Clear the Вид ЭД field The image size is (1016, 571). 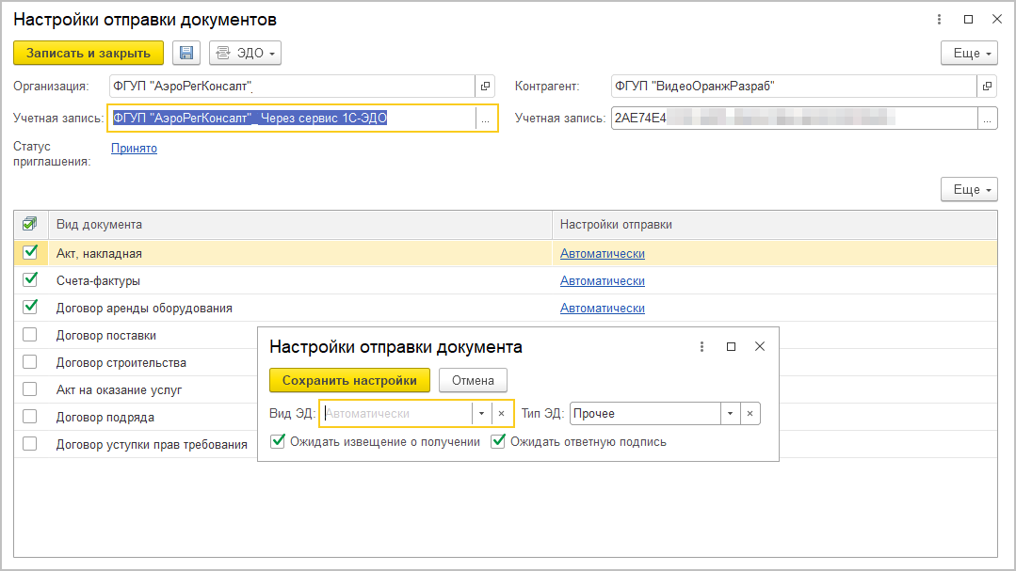(502, 414)
